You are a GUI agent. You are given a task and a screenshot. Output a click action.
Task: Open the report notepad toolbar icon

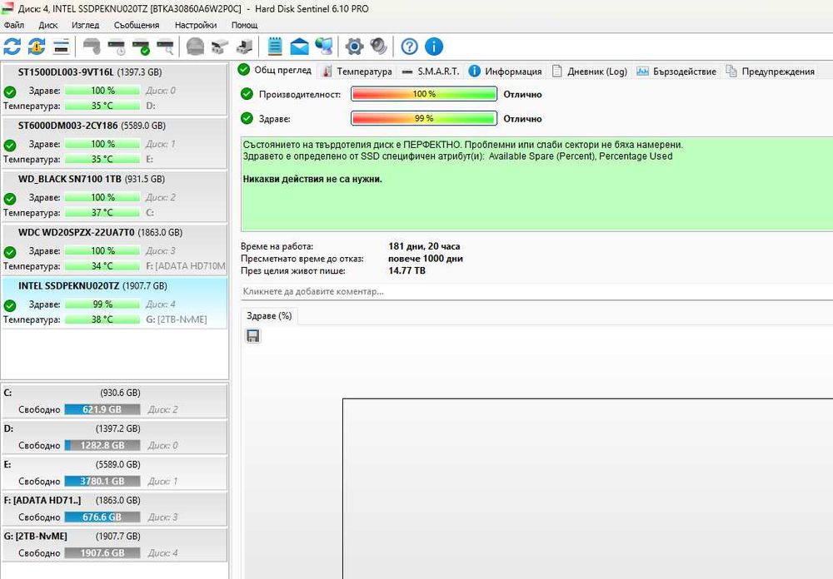[275, 47]
